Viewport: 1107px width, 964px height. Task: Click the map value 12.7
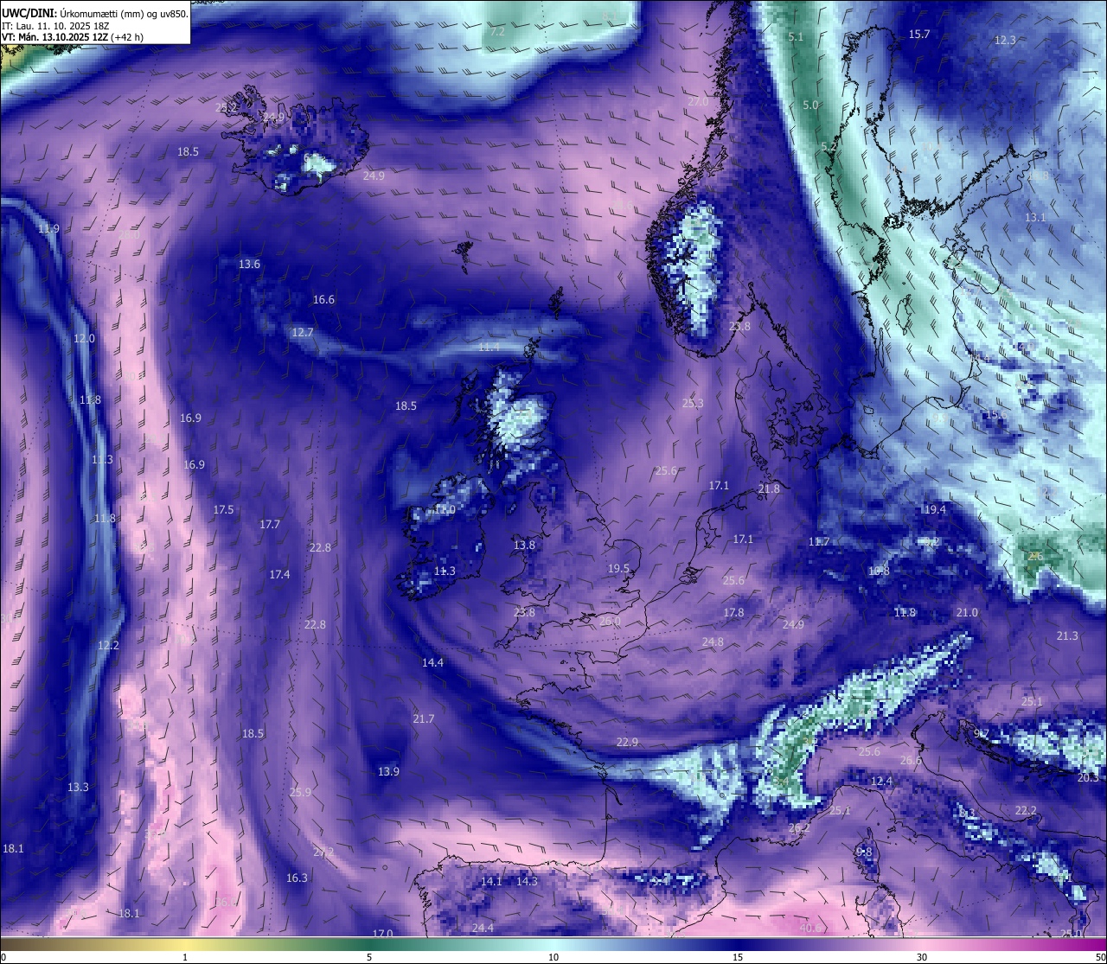coord(303,333)
